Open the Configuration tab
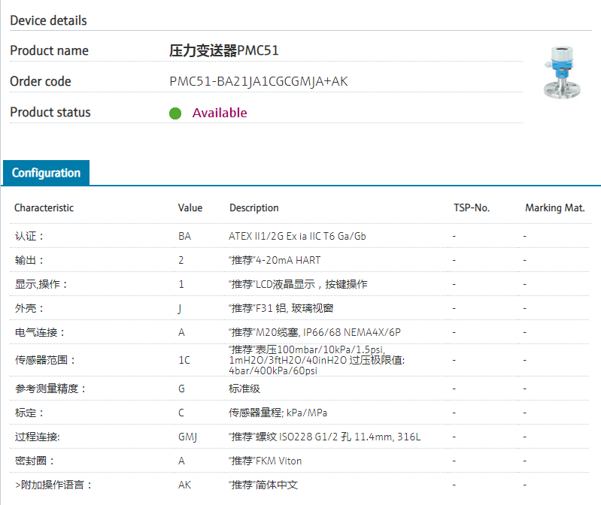The height and width of the screenshot is (505, 601). (46, 173)
